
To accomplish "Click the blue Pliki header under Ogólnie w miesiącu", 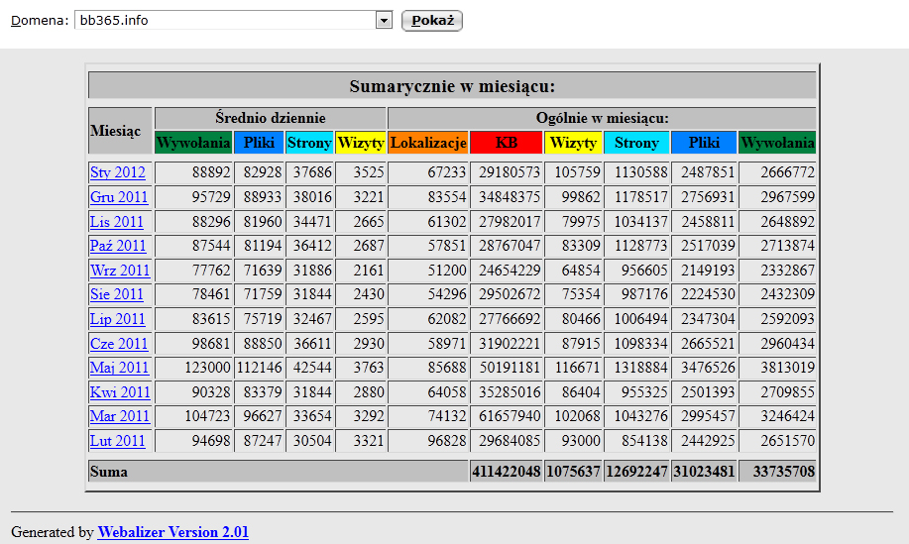I will coord(704,143).
